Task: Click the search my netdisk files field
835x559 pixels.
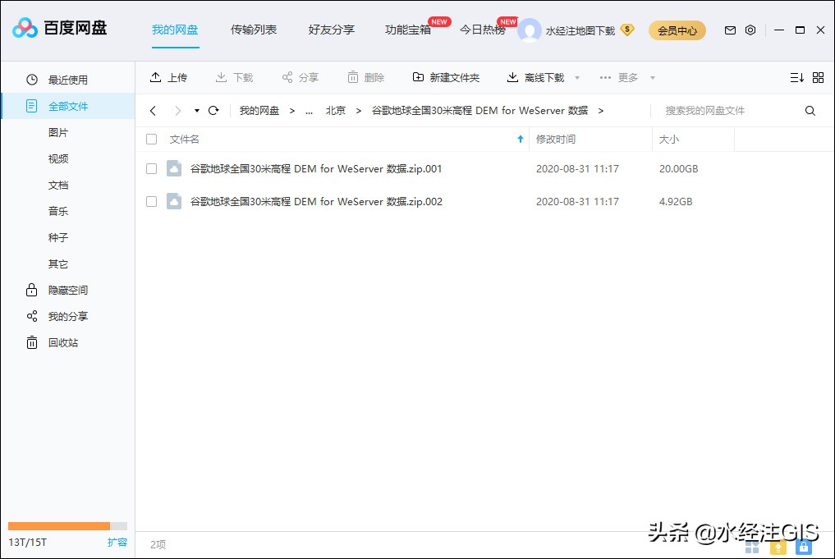Action: pyautogui.click(x=727, y=111)
